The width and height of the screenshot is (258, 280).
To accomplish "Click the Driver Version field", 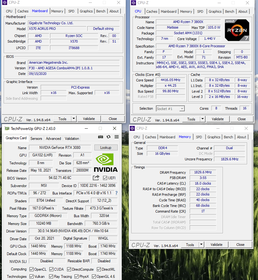I will [73, 231].
